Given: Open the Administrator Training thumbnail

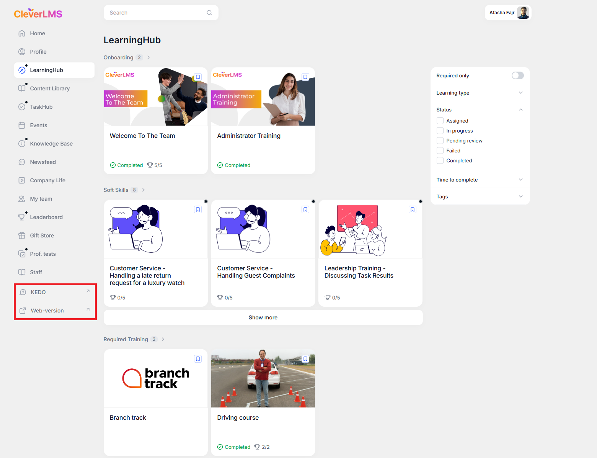Looking at the screenshot, I should pos(263,97).
